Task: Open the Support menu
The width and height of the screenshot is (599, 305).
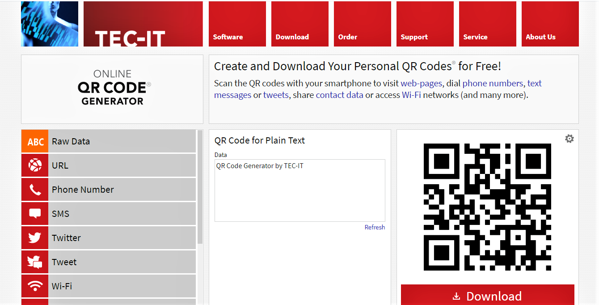Action: (x=425, y=24)
